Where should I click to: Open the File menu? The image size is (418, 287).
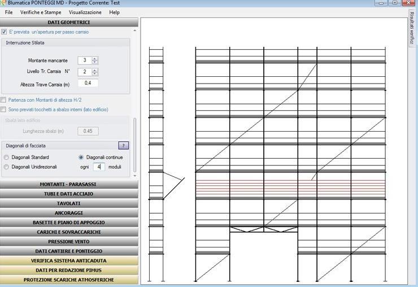[x=8, y=12]
